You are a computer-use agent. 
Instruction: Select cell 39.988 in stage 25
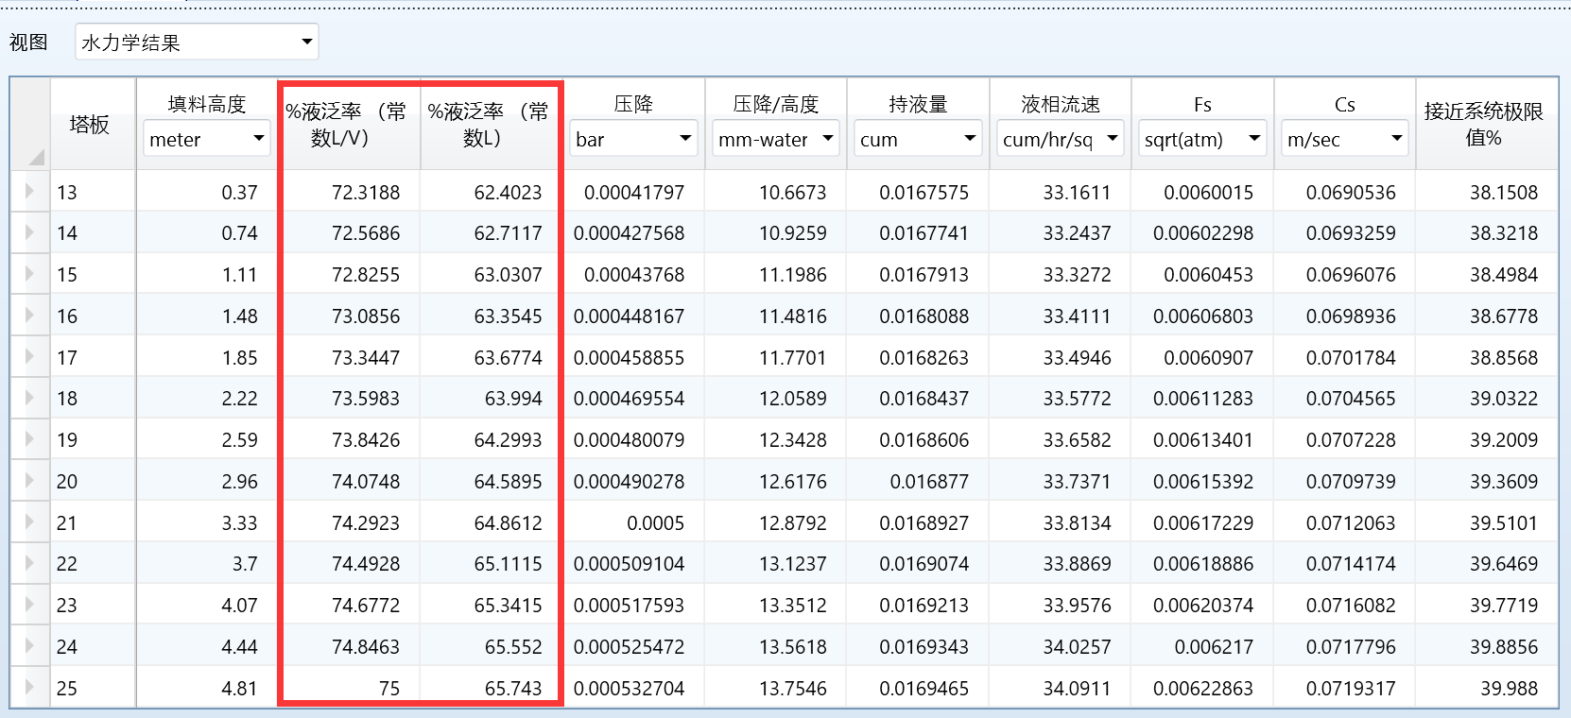click(1487, 688)
